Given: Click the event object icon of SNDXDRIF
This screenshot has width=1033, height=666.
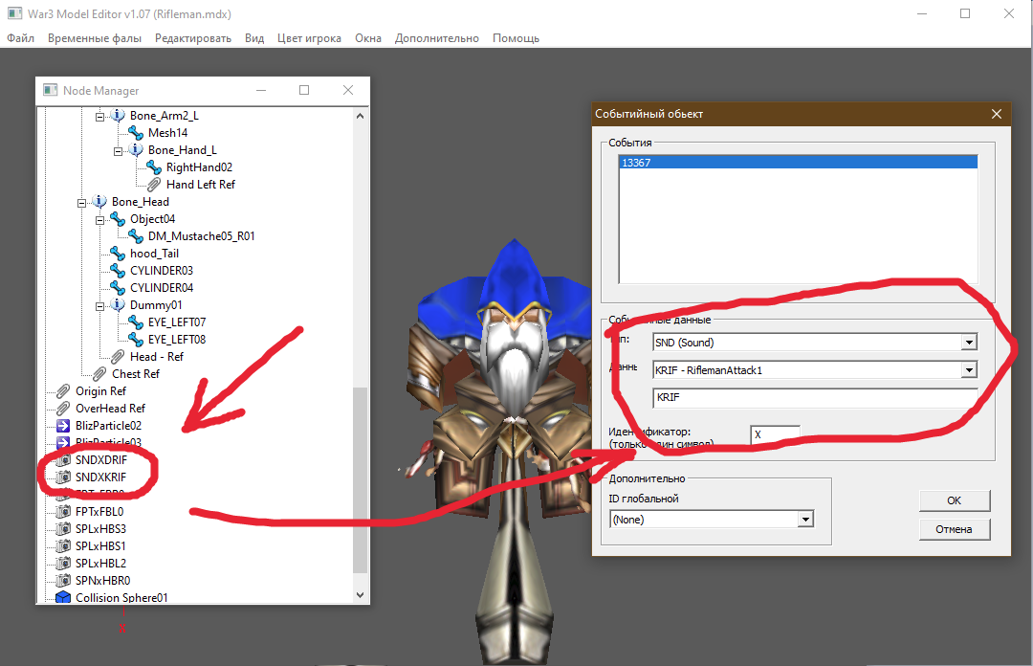Looking at the screenshot, I should (63, 459).
